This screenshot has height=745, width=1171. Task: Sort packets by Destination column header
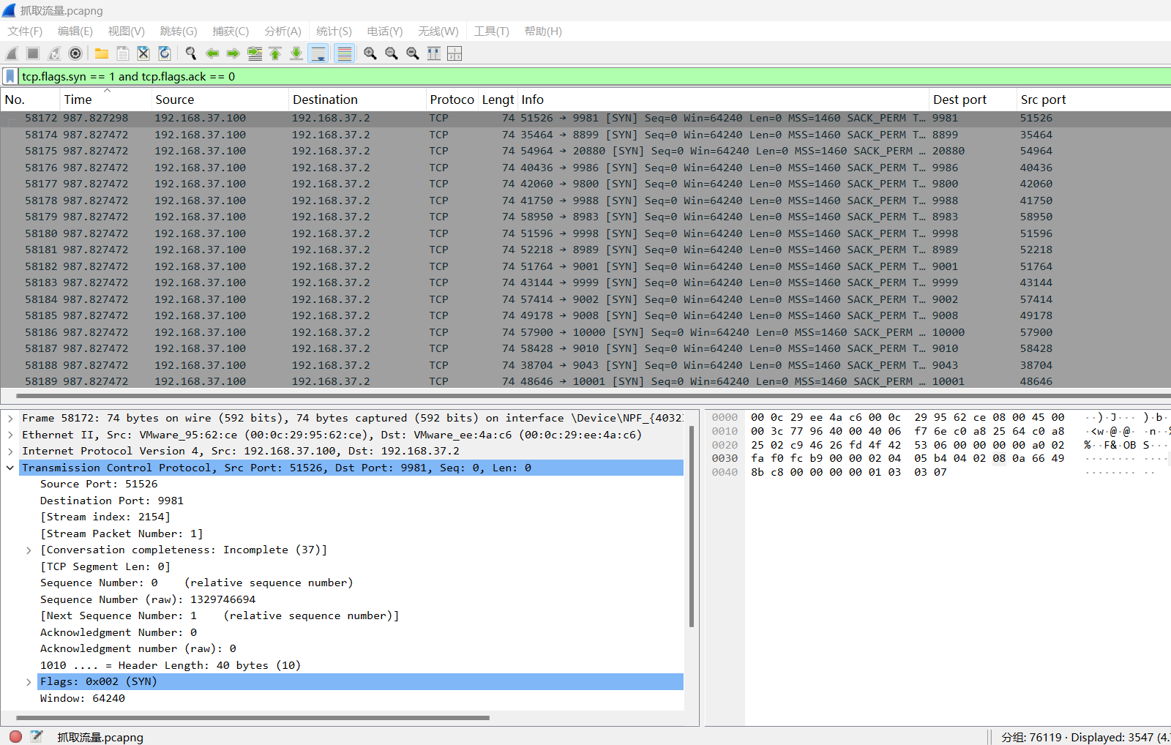356,100
